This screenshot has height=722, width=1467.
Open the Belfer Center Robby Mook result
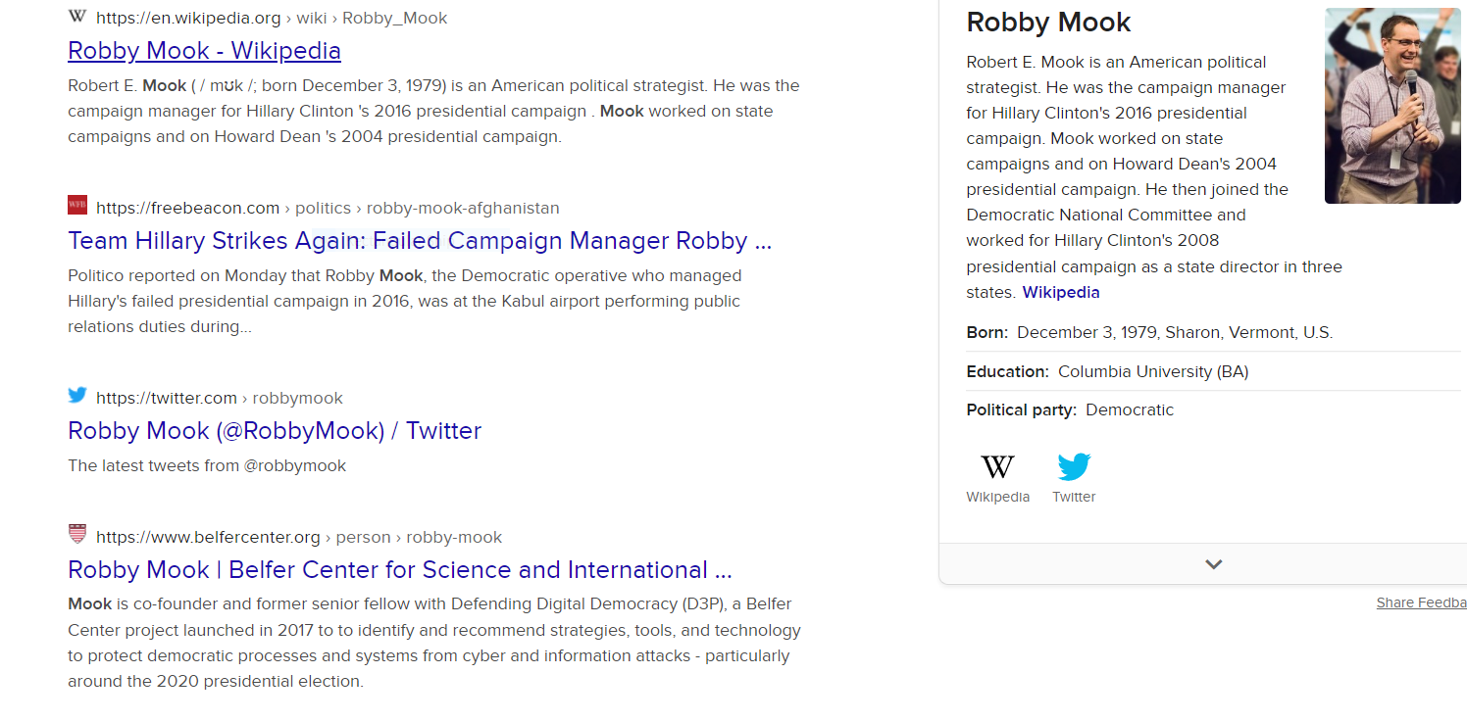400,570
